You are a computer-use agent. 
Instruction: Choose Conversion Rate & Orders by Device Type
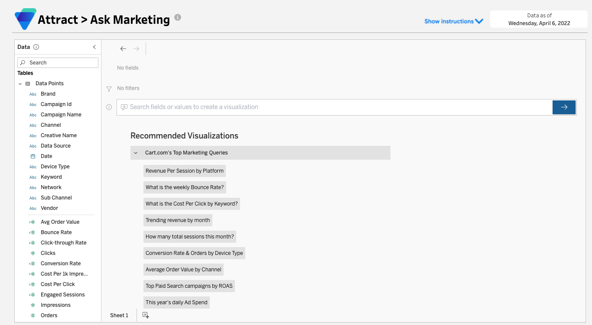(x=194, y=253)
